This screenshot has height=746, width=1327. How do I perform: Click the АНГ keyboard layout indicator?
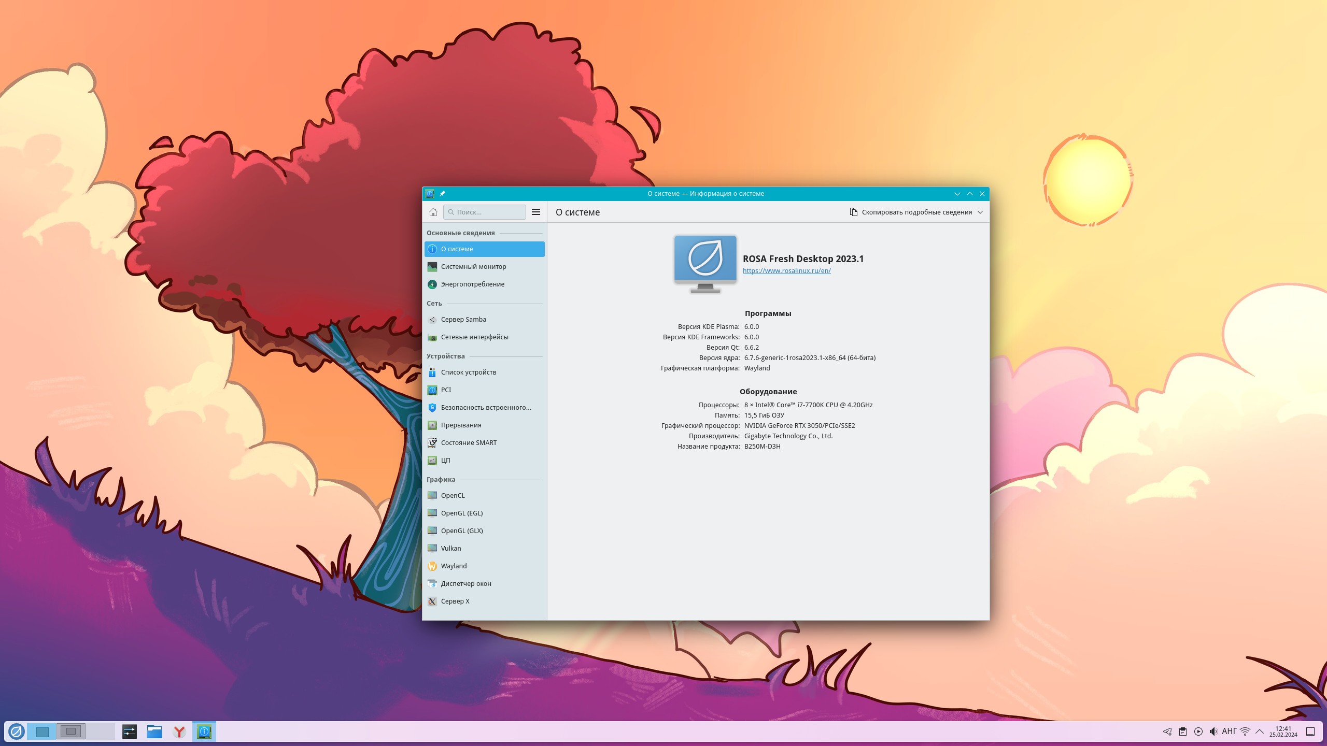click(x=1229, y=731)
